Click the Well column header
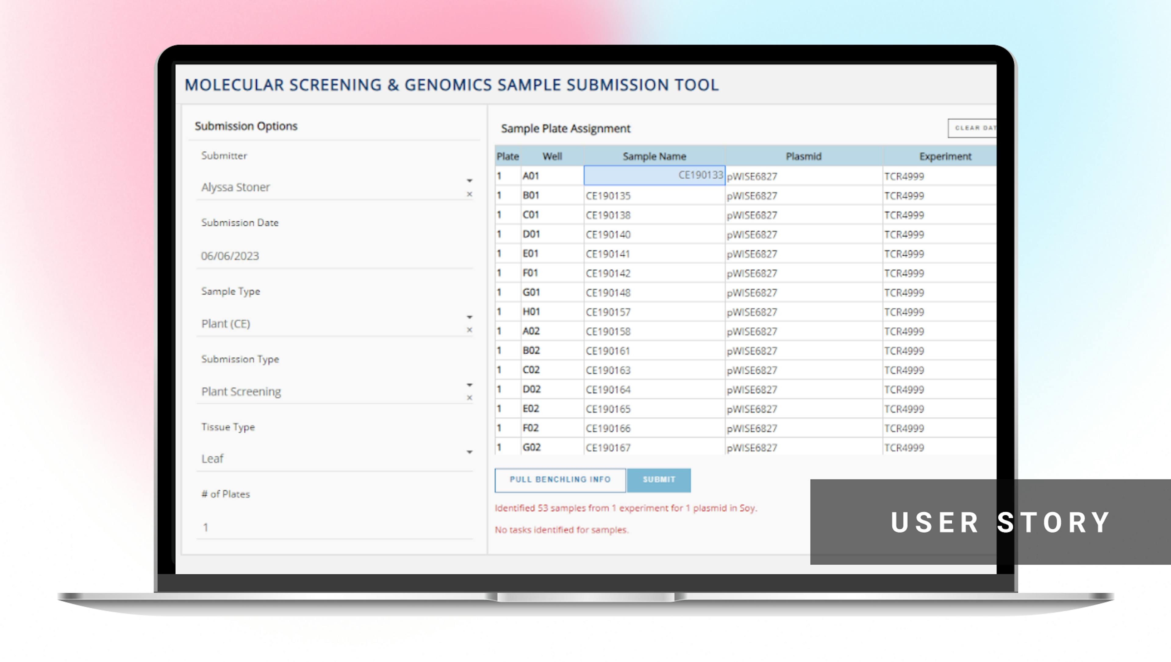Viewport: 1171px width, 662px height. [552, 157]
